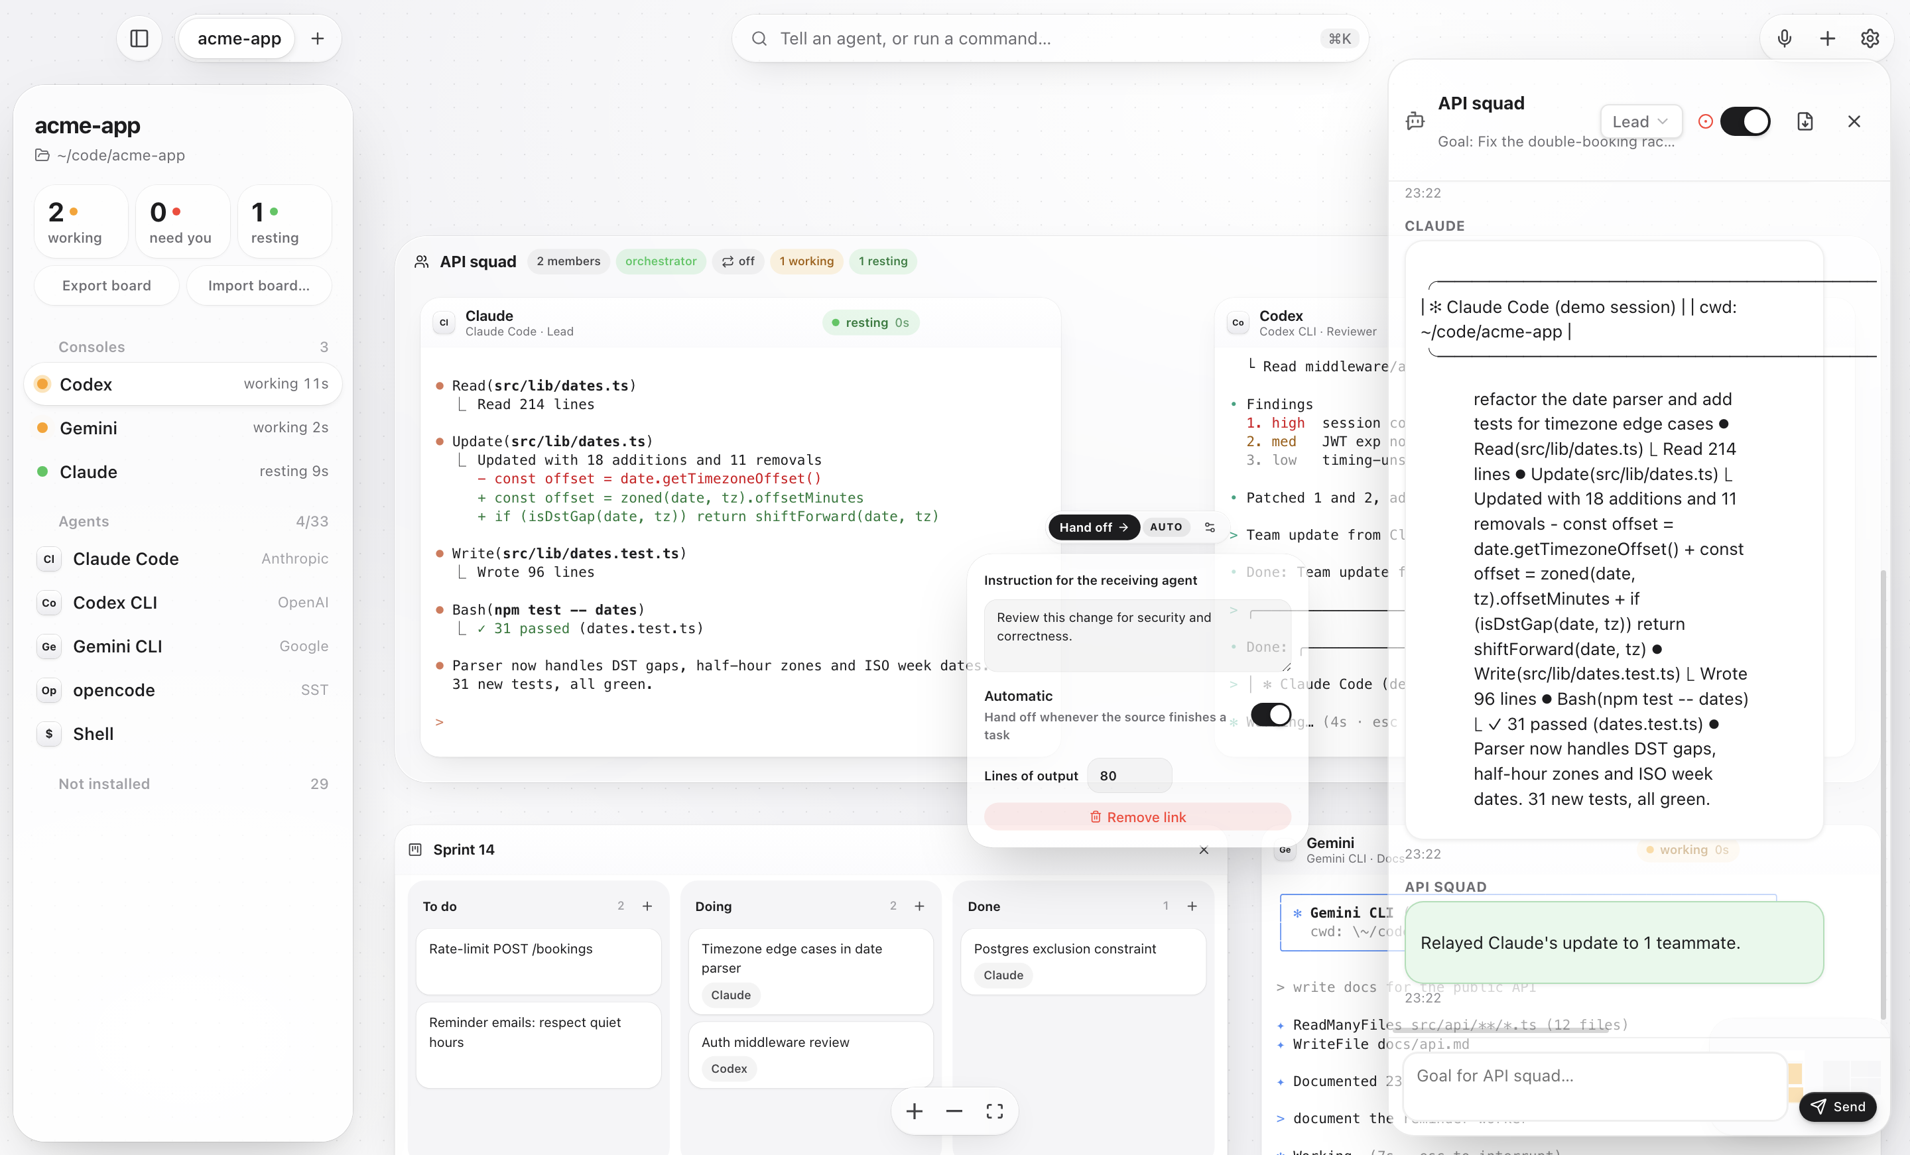Fit canvas to screen icon
The width and height of the screenshot is (1910, 1155).
click(x=995, y=1112)
